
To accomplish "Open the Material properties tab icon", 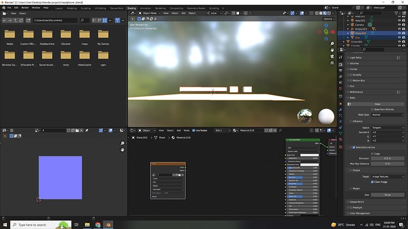I will (x=341, y=140).
